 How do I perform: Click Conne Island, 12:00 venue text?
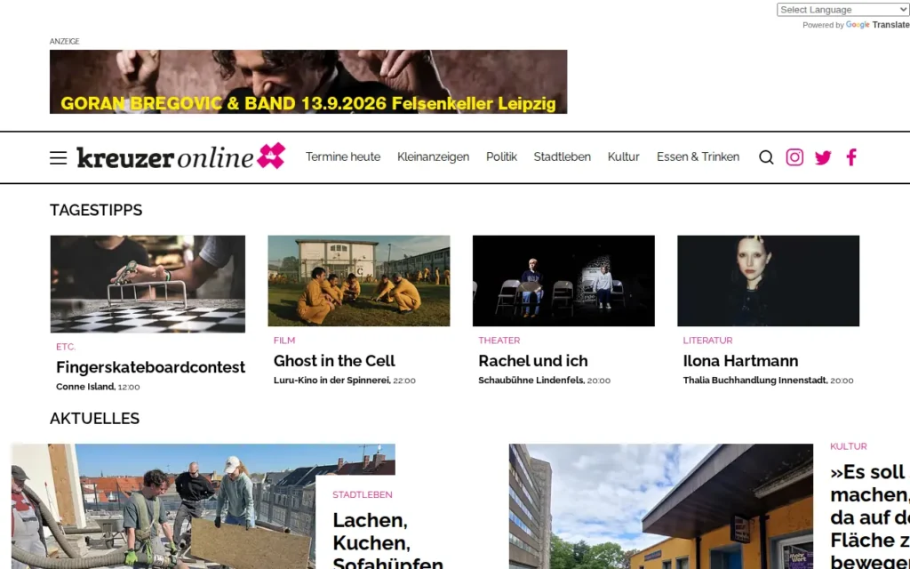[x=98, y=387]
